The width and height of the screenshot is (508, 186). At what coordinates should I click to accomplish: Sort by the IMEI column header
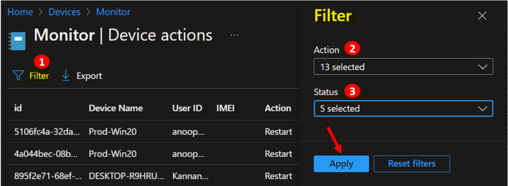pos(225,108)
